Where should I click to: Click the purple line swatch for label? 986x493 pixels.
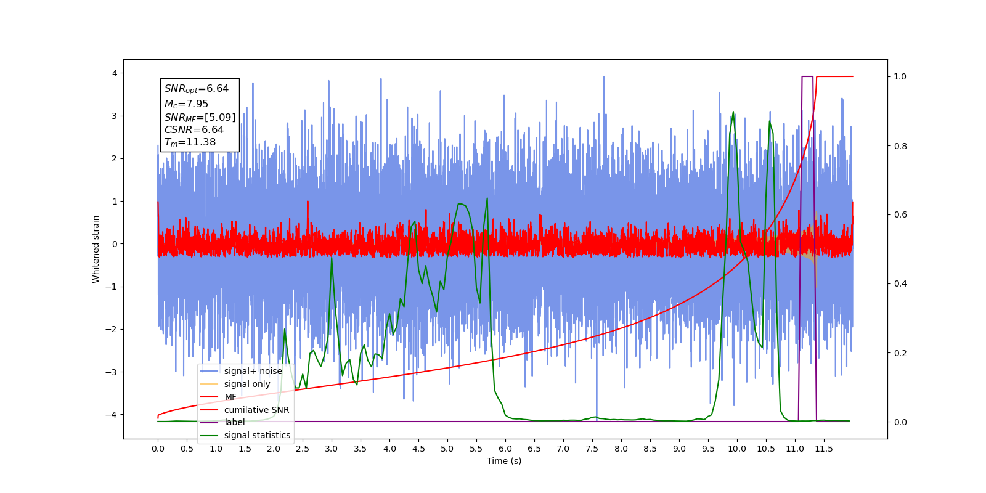tap(210, 422)
